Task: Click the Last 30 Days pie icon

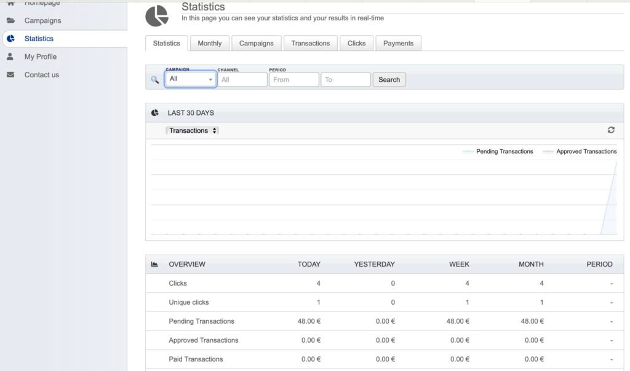Action: pos(155,113)
